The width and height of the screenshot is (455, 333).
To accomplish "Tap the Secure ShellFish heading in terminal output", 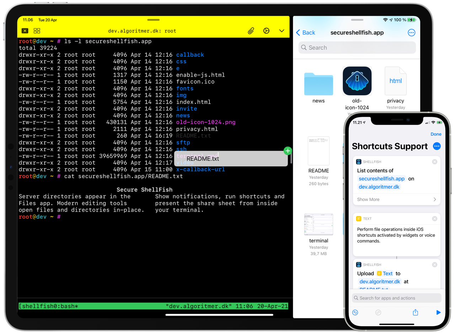I will click(144, 190).
